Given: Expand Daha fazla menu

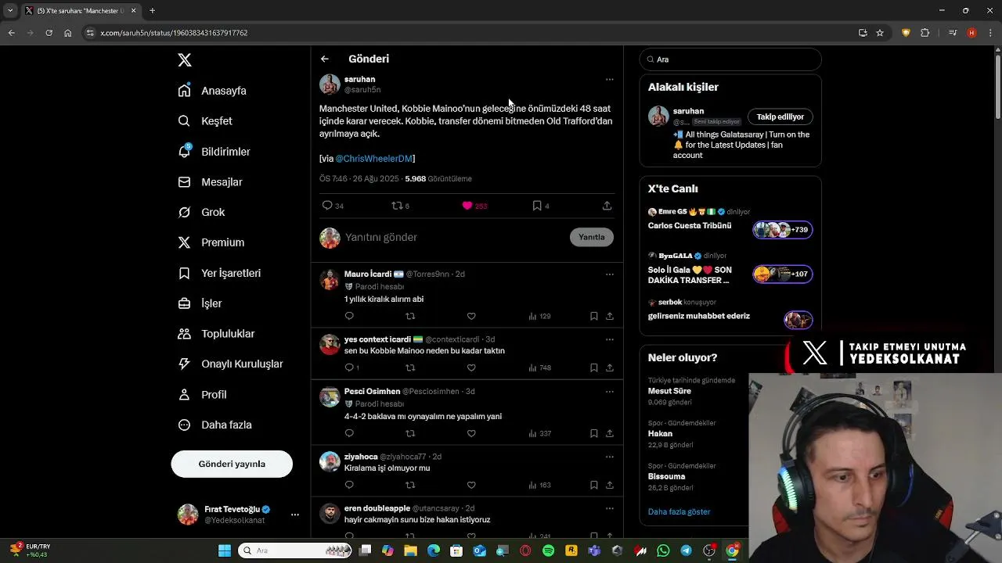Looking at the screenshot, I should click(x=214, y=425).
